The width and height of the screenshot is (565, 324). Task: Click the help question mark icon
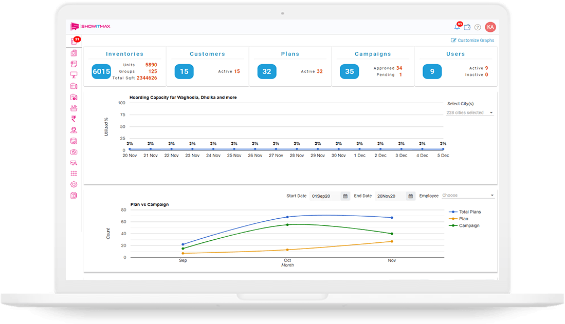coord(478,27)
